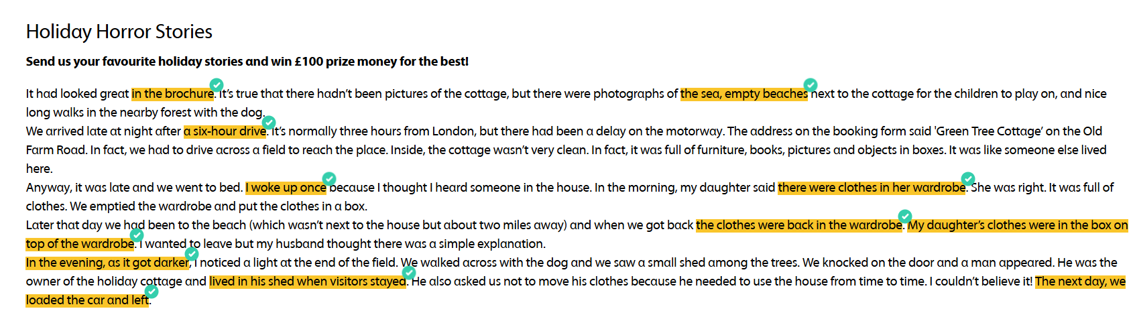Click the checkmark after 'top of the wardrobe'
This screenshot has height=317, width=1133.
pyautogui.click(x=137, y=235)
